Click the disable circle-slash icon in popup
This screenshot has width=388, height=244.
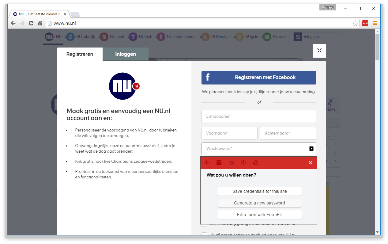256,163
